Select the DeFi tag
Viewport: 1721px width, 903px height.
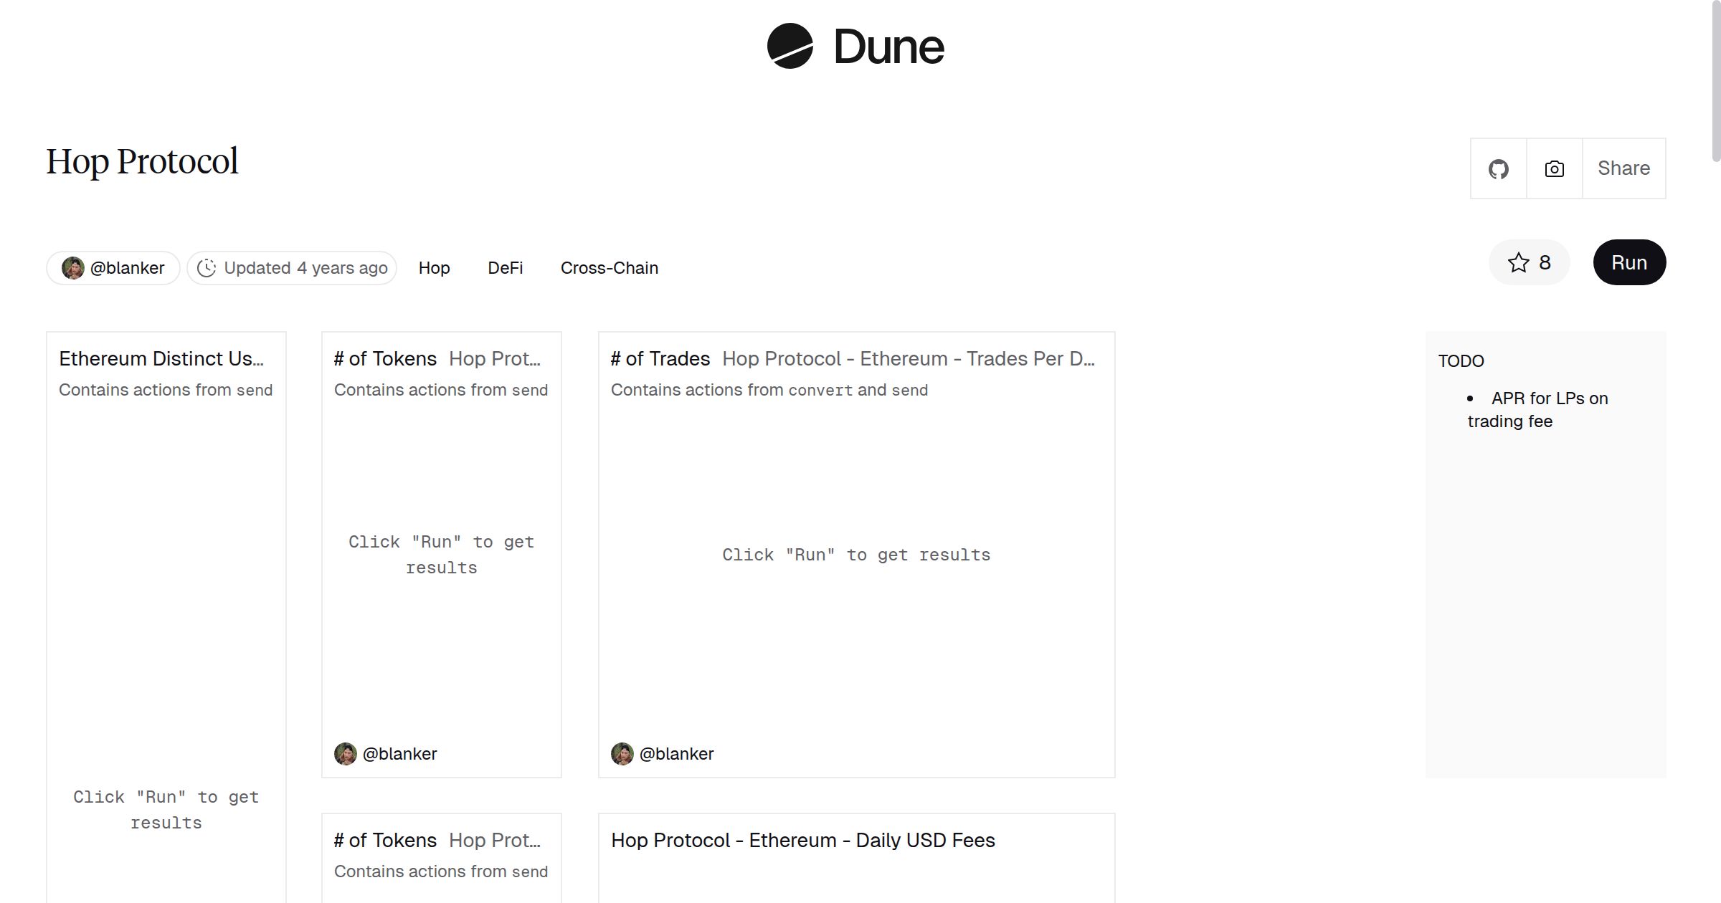[x=505, y=268]
